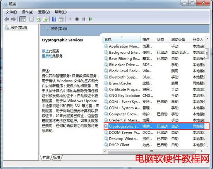This screenshot has width=213, height=169.
Task: Click the Refresh toolbar icon
Action: pyautogui.click(x=39, y=19)
